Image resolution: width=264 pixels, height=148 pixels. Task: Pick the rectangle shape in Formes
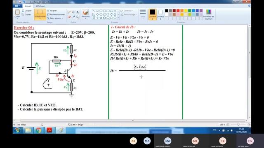(104, 11)
